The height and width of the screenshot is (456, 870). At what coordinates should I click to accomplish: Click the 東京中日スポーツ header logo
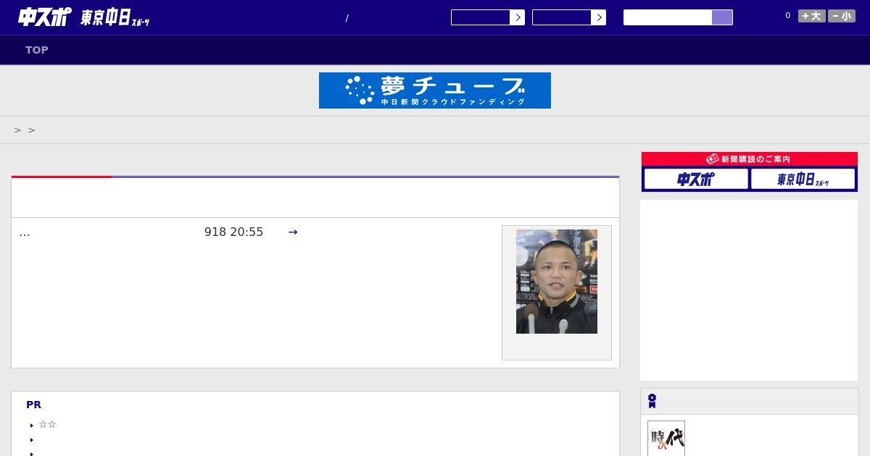(115, 17)
